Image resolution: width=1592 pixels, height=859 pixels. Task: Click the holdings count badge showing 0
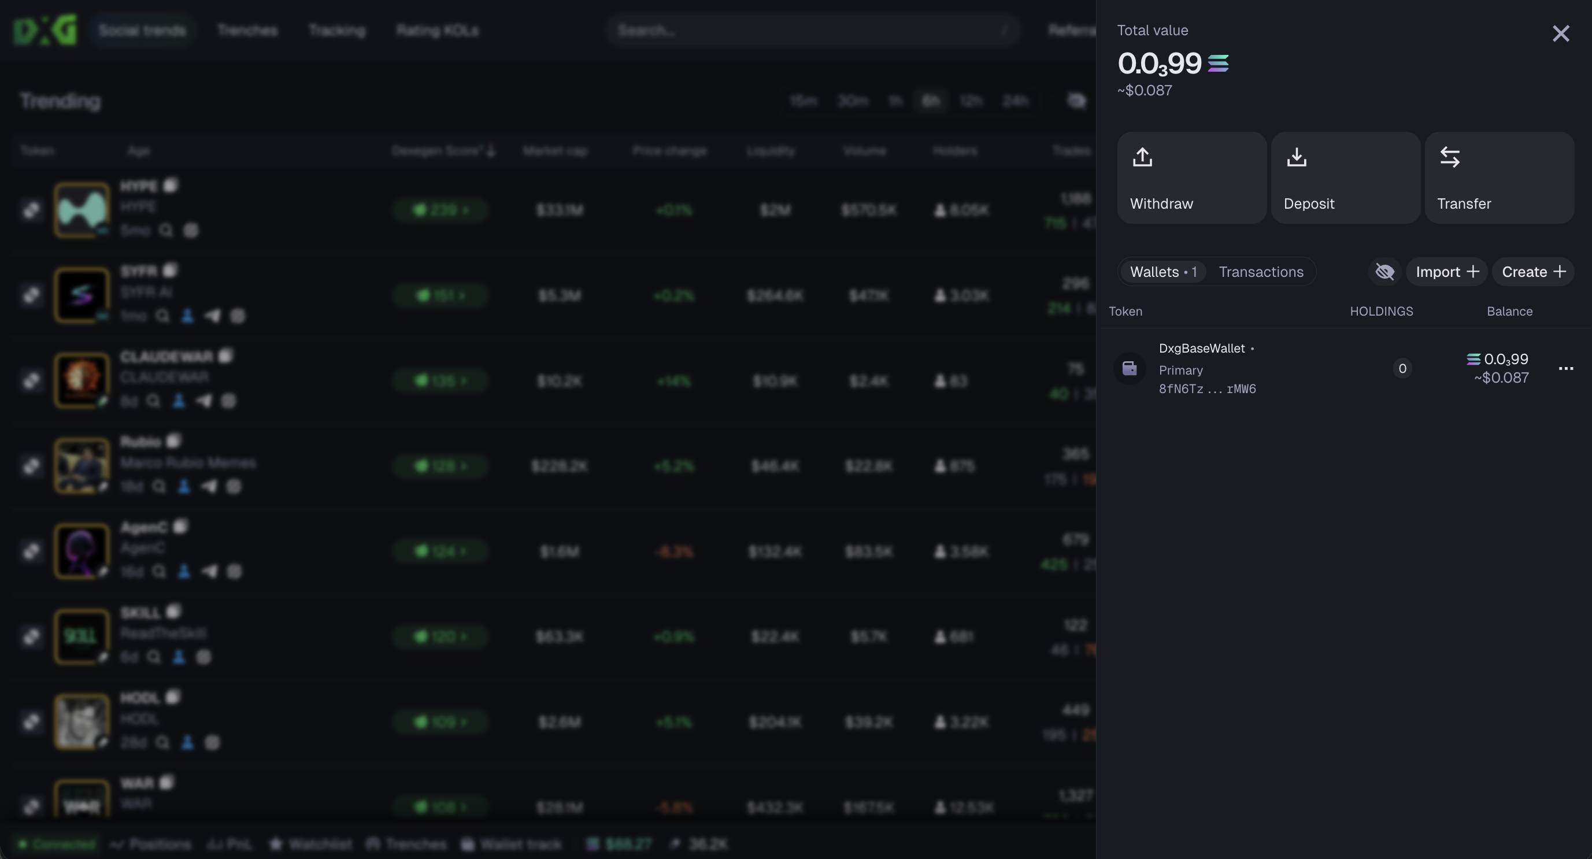tap(1402, 368)
